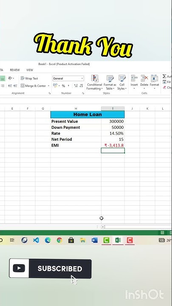Open Visual Studio Code from taskbar
The height and width of the screenshot is (306, 172).
[x=36, y=240]
